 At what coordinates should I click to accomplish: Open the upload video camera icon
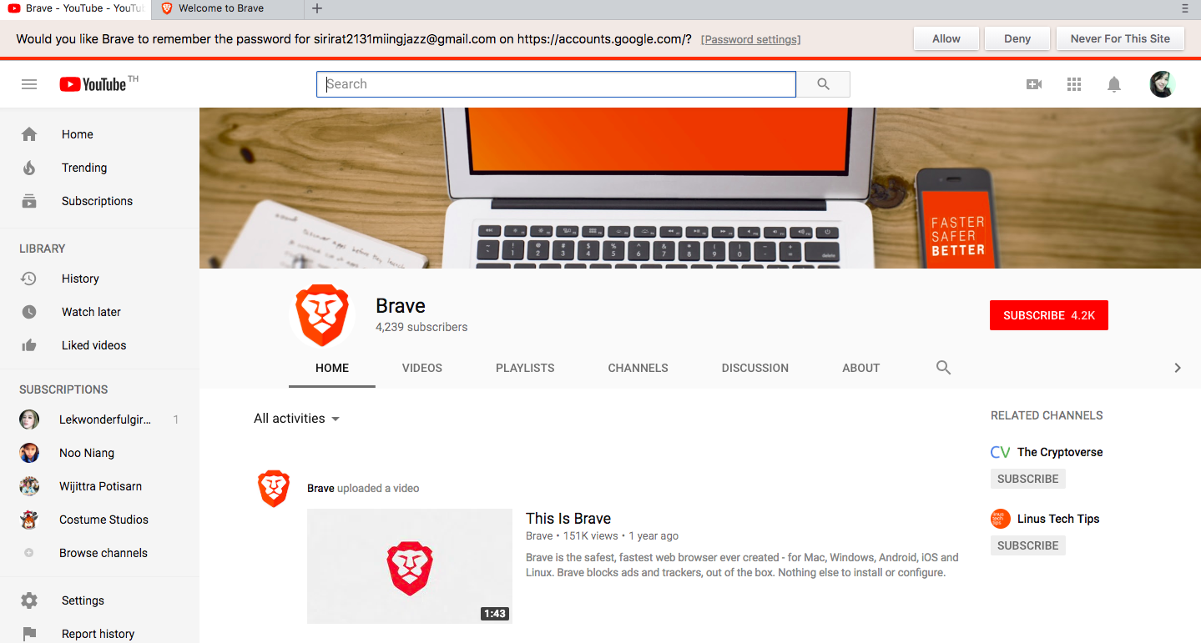click(x=1034, y=84)
